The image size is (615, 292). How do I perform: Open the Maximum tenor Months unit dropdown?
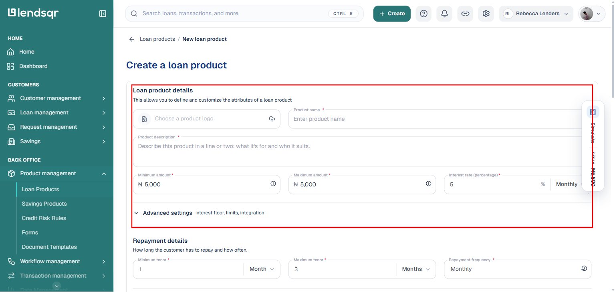pyautogui.click(x=416, y=269)
